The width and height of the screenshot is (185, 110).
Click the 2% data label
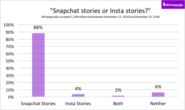point(118,90)
